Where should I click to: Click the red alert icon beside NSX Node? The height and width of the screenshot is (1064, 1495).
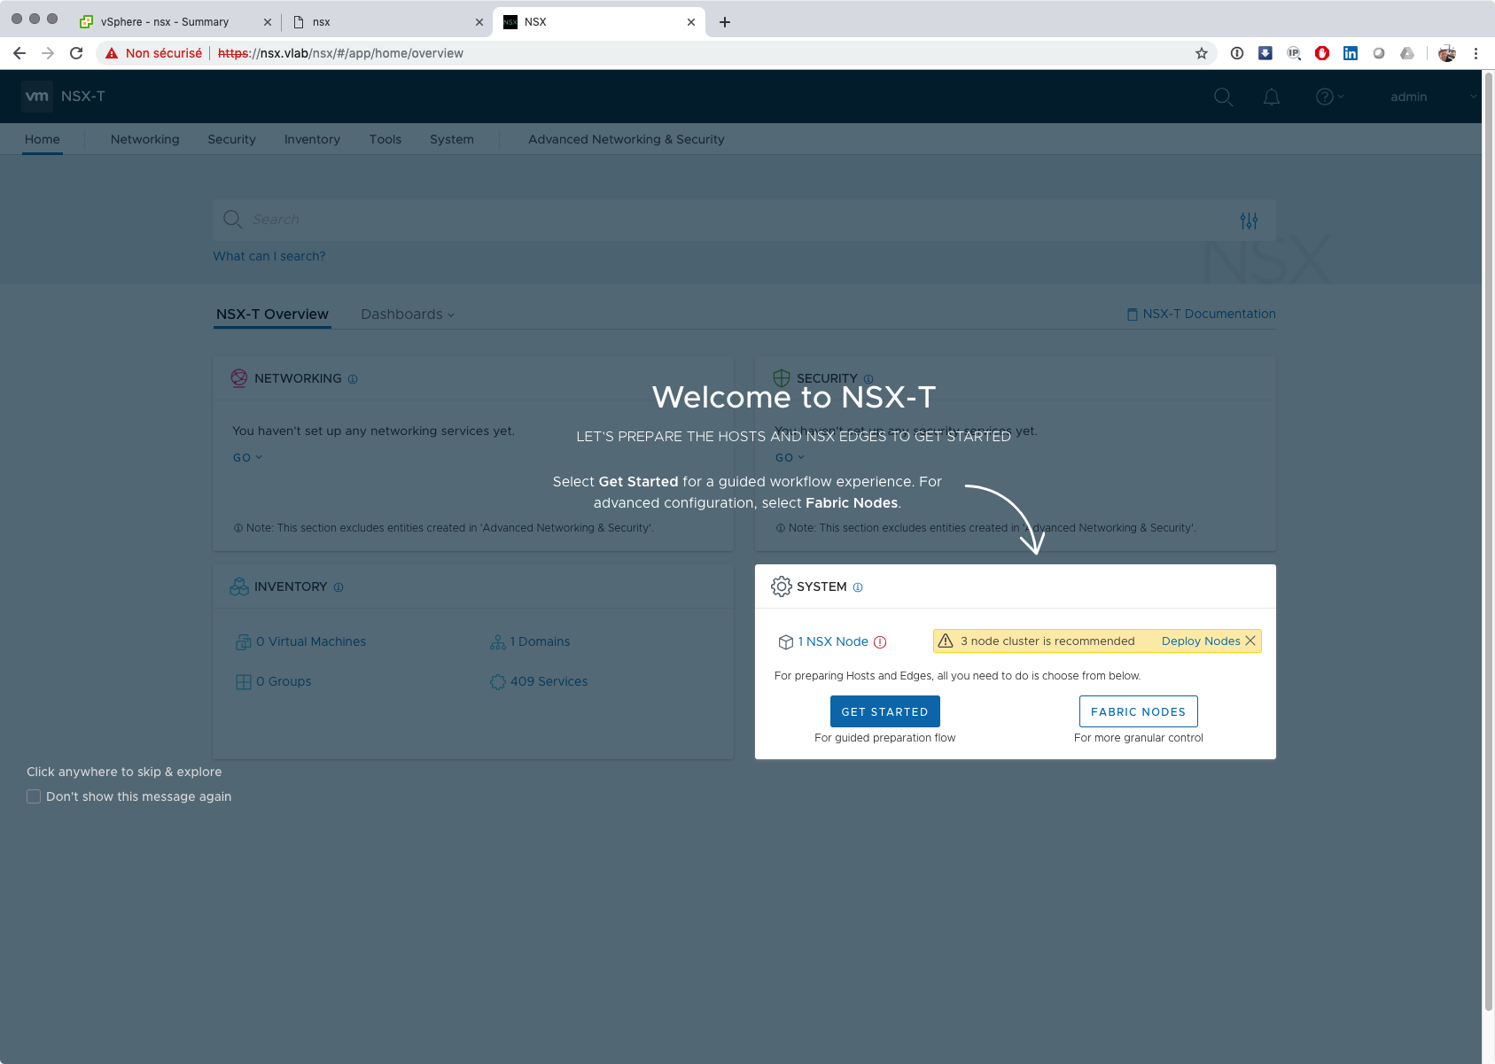880,642
